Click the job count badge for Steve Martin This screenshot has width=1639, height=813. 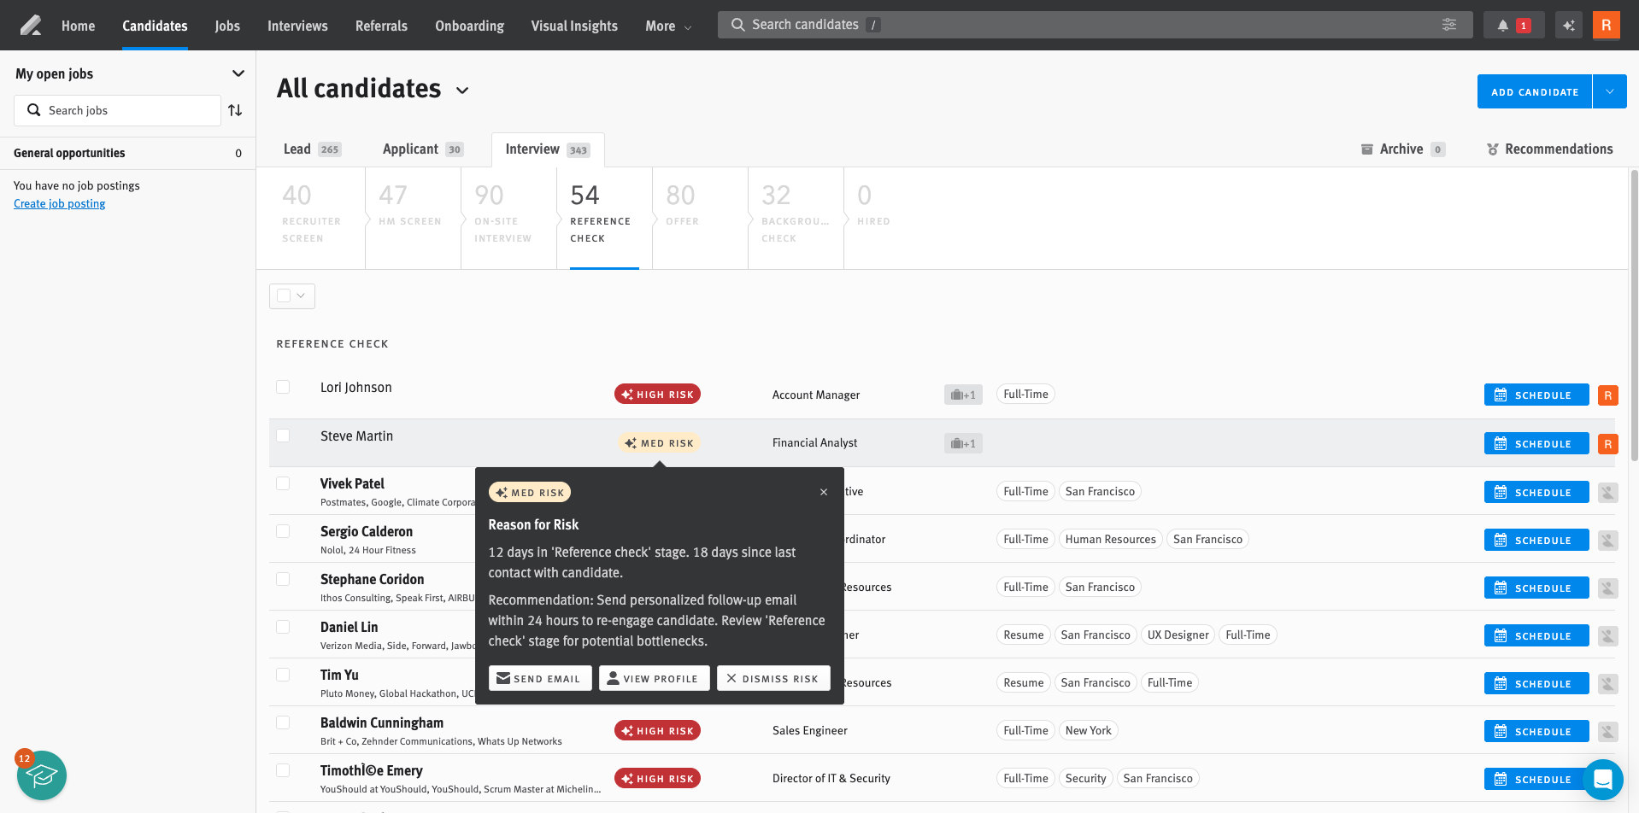coord(963,443)
